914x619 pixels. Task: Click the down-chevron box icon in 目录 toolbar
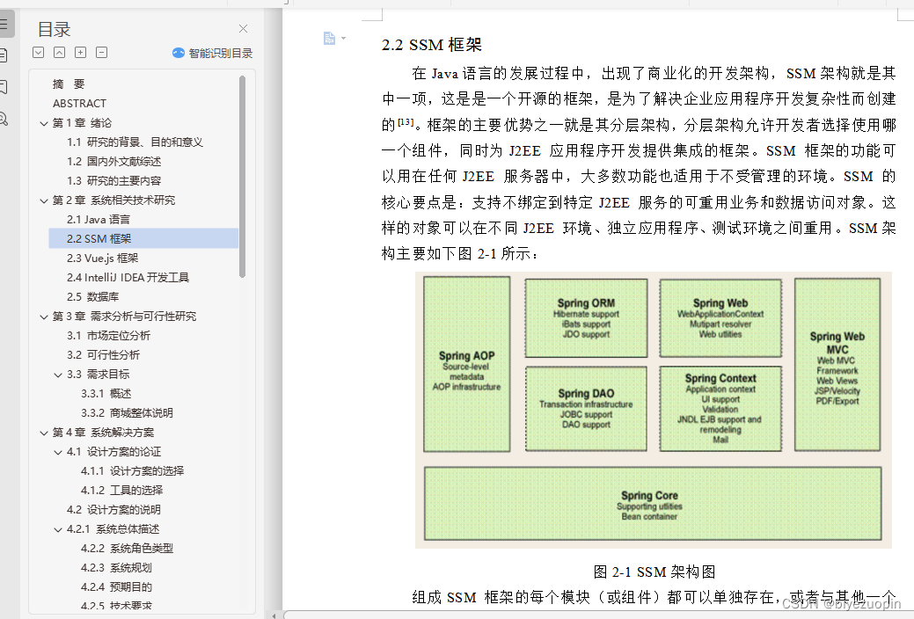(x=39, y=53)
